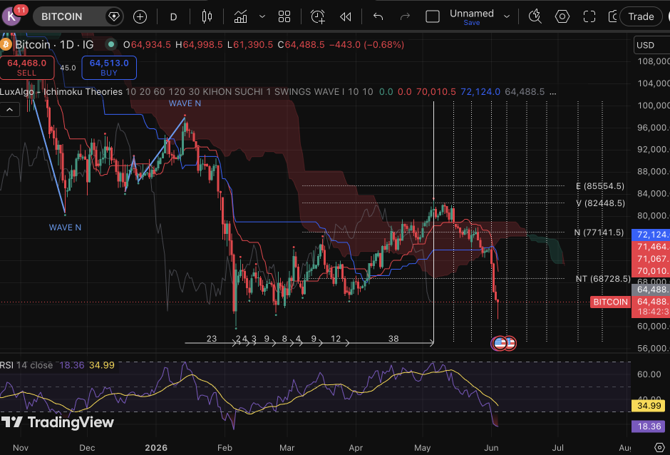The height and width of the screenshot is (455, 670).
Task: Click the diamond icon beside BITCOIN symbol
Action: pyautogui.click(x=114, y=16)
